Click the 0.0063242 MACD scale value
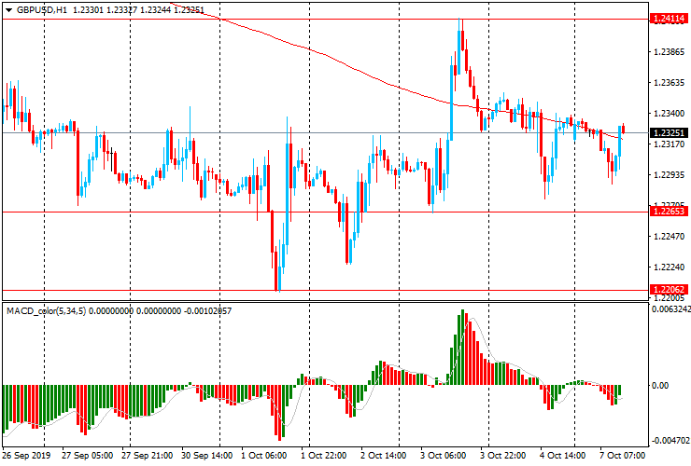This screenshot has height=466, width=691. (x=670, y=309)
